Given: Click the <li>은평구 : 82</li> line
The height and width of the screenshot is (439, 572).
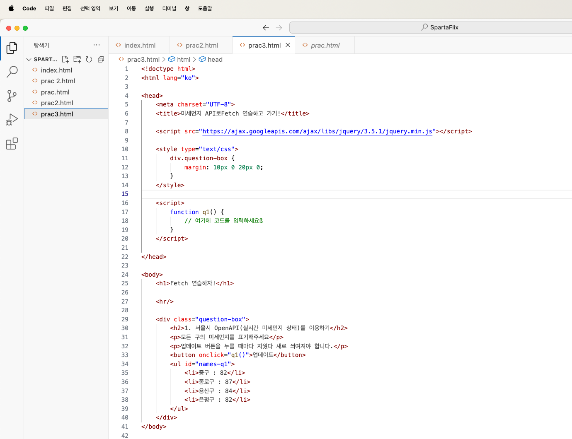Looking at the screenshot, I should coord(217,400).
